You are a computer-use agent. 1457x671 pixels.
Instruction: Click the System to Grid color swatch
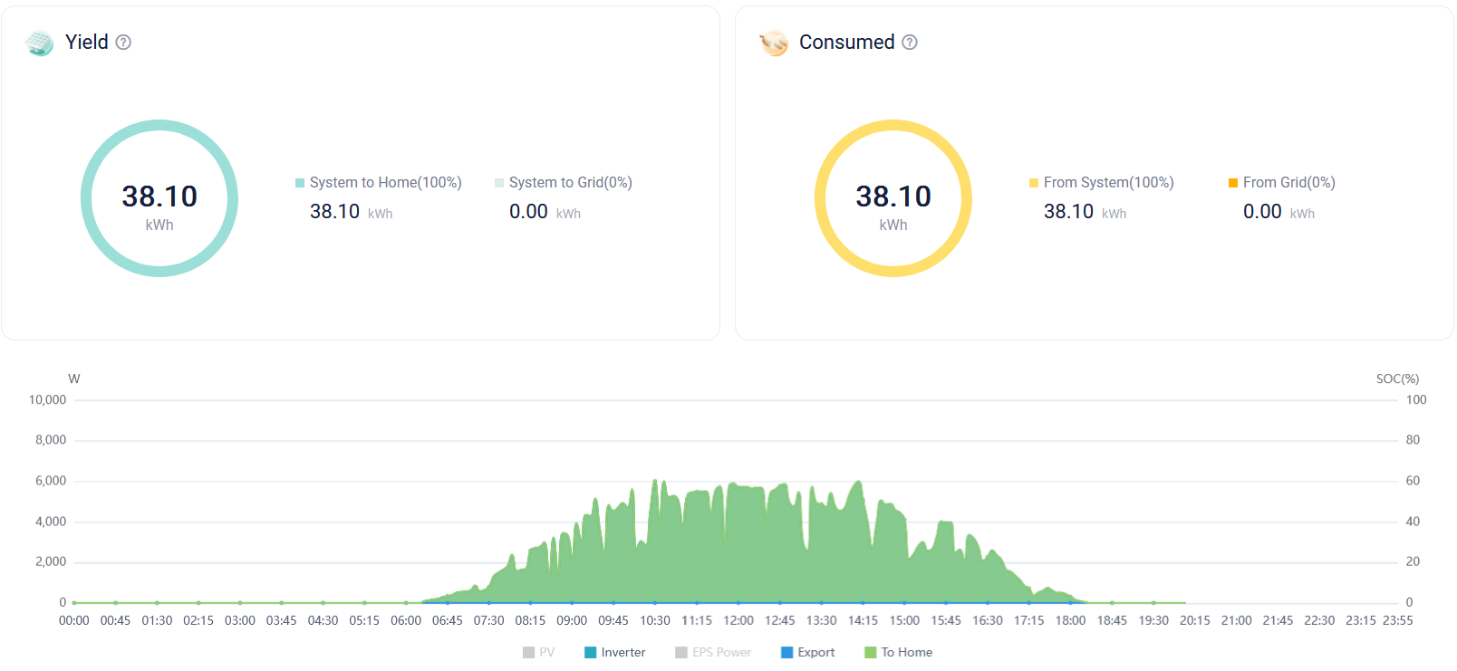499,183
